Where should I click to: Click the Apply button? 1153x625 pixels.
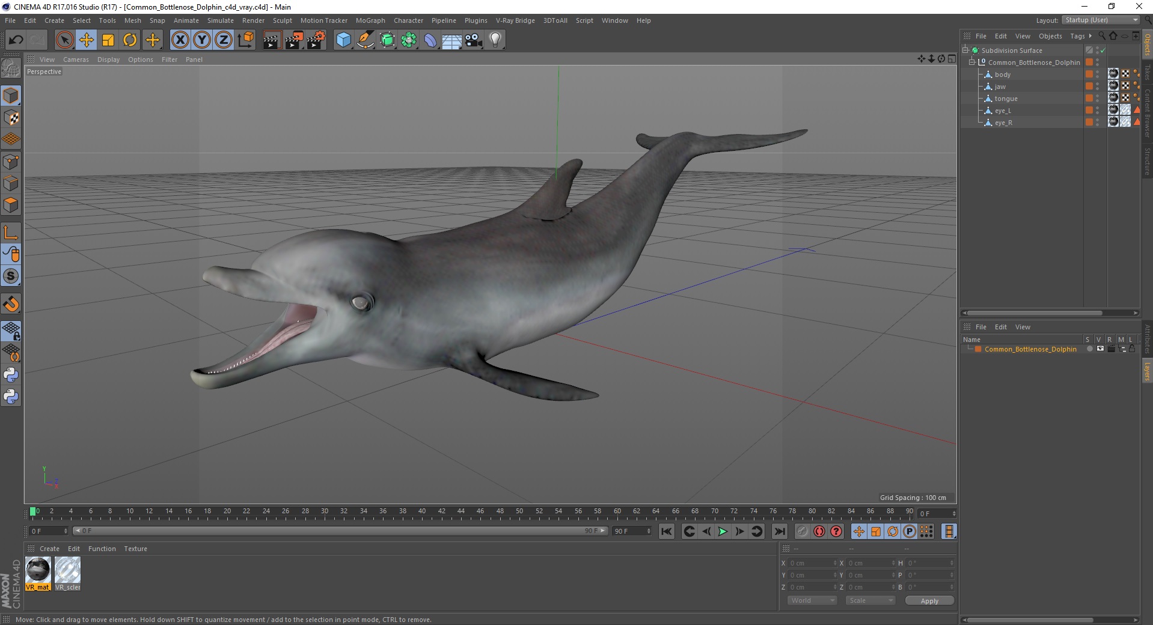(x=929, y=601)
